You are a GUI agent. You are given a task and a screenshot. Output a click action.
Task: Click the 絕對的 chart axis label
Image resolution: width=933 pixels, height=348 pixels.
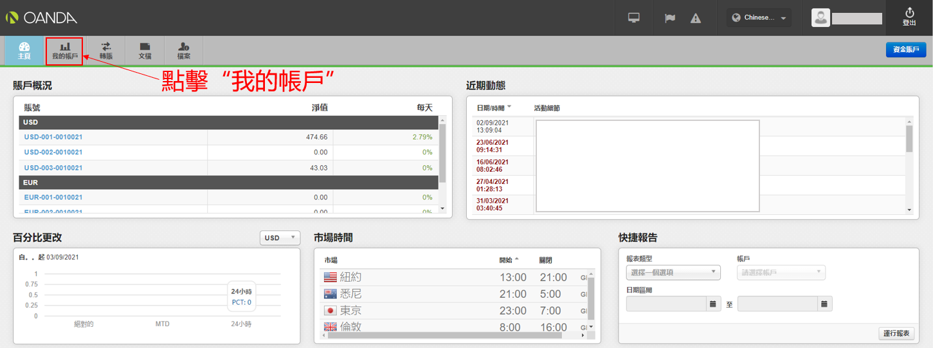coord(84,324)
